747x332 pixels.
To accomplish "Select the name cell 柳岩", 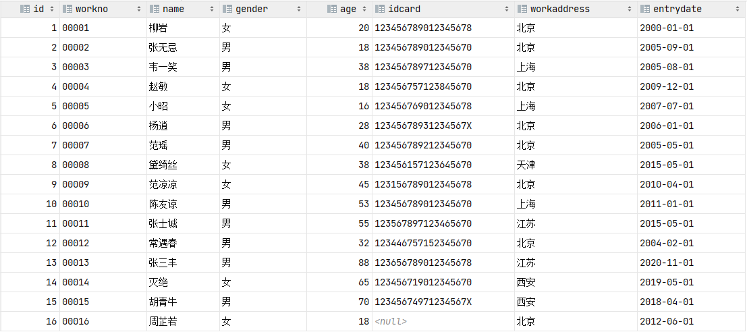I will [x=158, y=28].
